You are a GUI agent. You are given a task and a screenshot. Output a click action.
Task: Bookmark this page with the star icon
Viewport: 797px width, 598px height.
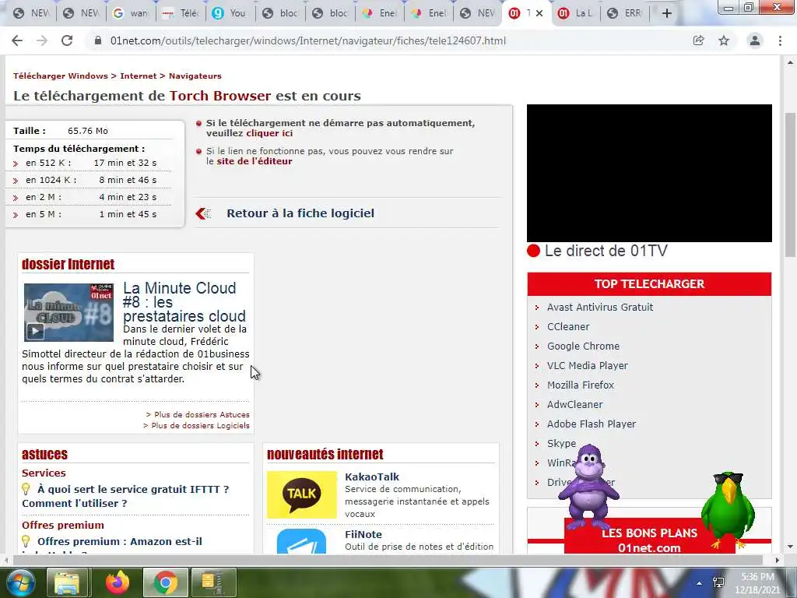coord(724,40)
